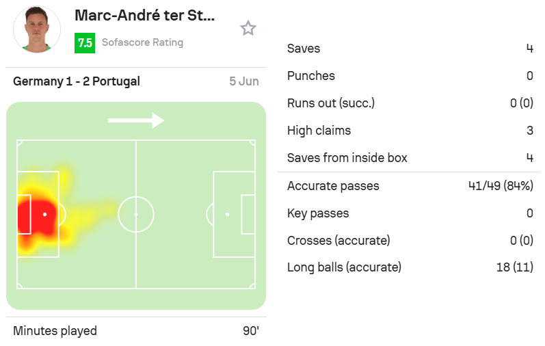Open Marc-André ter Stegen's profile photo
The image size is (545, 346).
coord(37,29)
